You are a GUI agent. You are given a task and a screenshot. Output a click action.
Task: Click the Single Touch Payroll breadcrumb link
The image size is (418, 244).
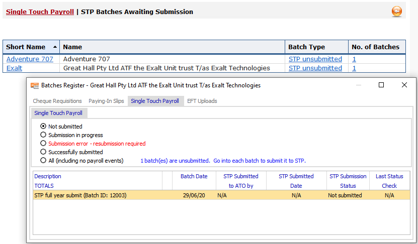tap(40, 12)
